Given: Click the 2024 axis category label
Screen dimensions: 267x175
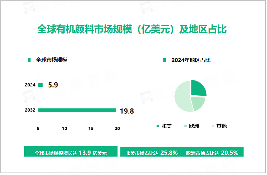Looking at the screenshot, I should click(30, 85).
